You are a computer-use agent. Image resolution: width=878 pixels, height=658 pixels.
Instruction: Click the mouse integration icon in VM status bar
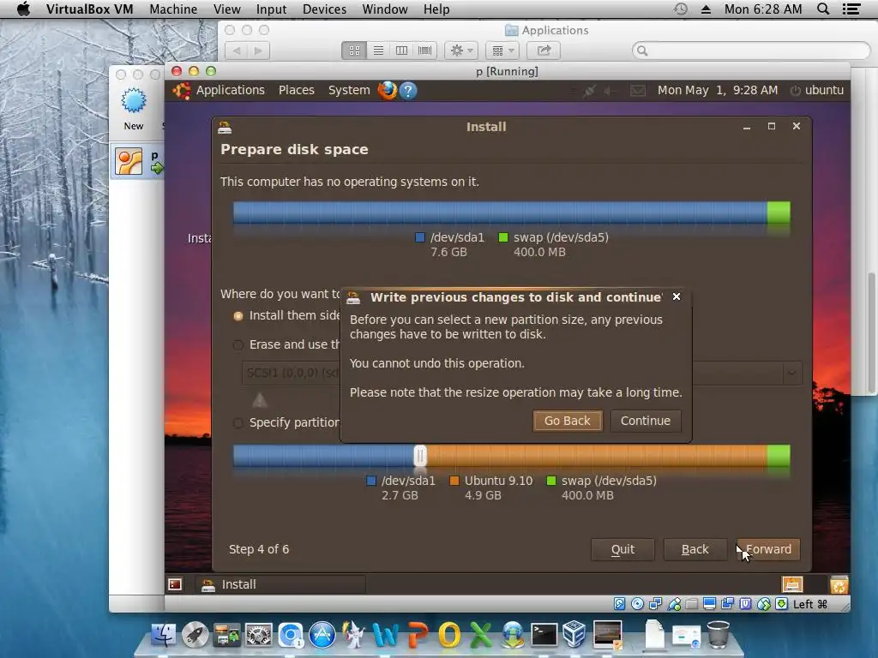pos(764,604)
